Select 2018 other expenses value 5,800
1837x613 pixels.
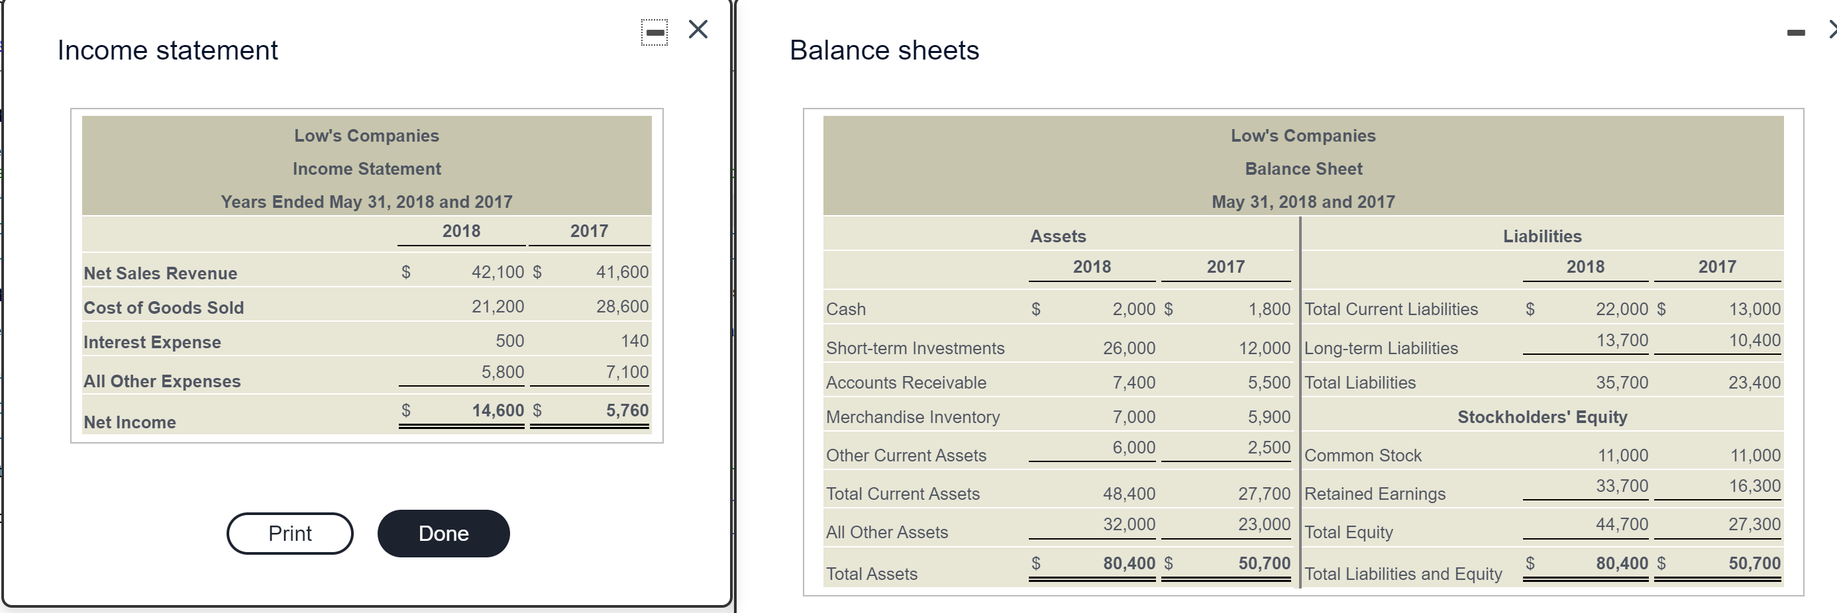pos(503,371)
